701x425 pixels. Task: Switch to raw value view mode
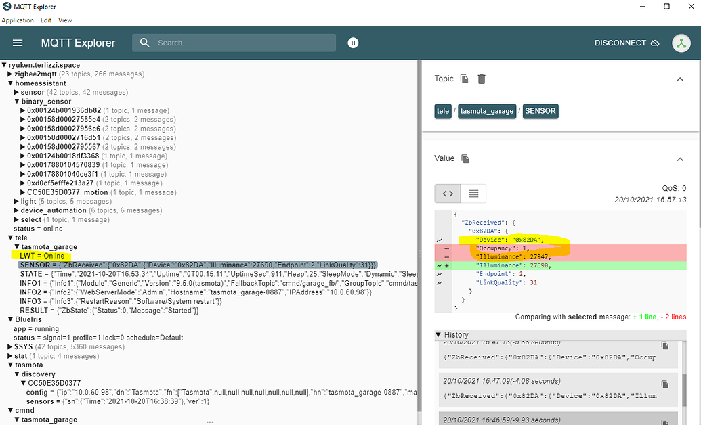473,194
